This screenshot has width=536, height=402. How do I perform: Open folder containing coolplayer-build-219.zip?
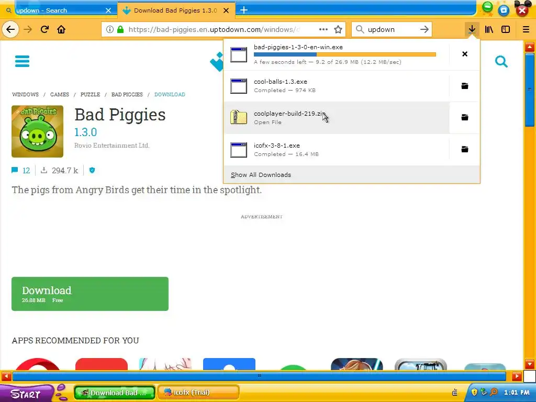[465, 118]
